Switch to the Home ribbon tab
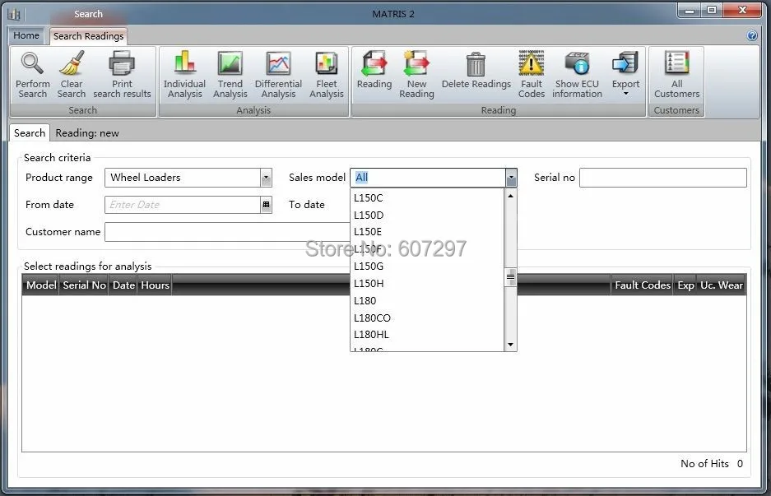Image resolution: width=771 pixels, height=496 pixels. point(26,35)
